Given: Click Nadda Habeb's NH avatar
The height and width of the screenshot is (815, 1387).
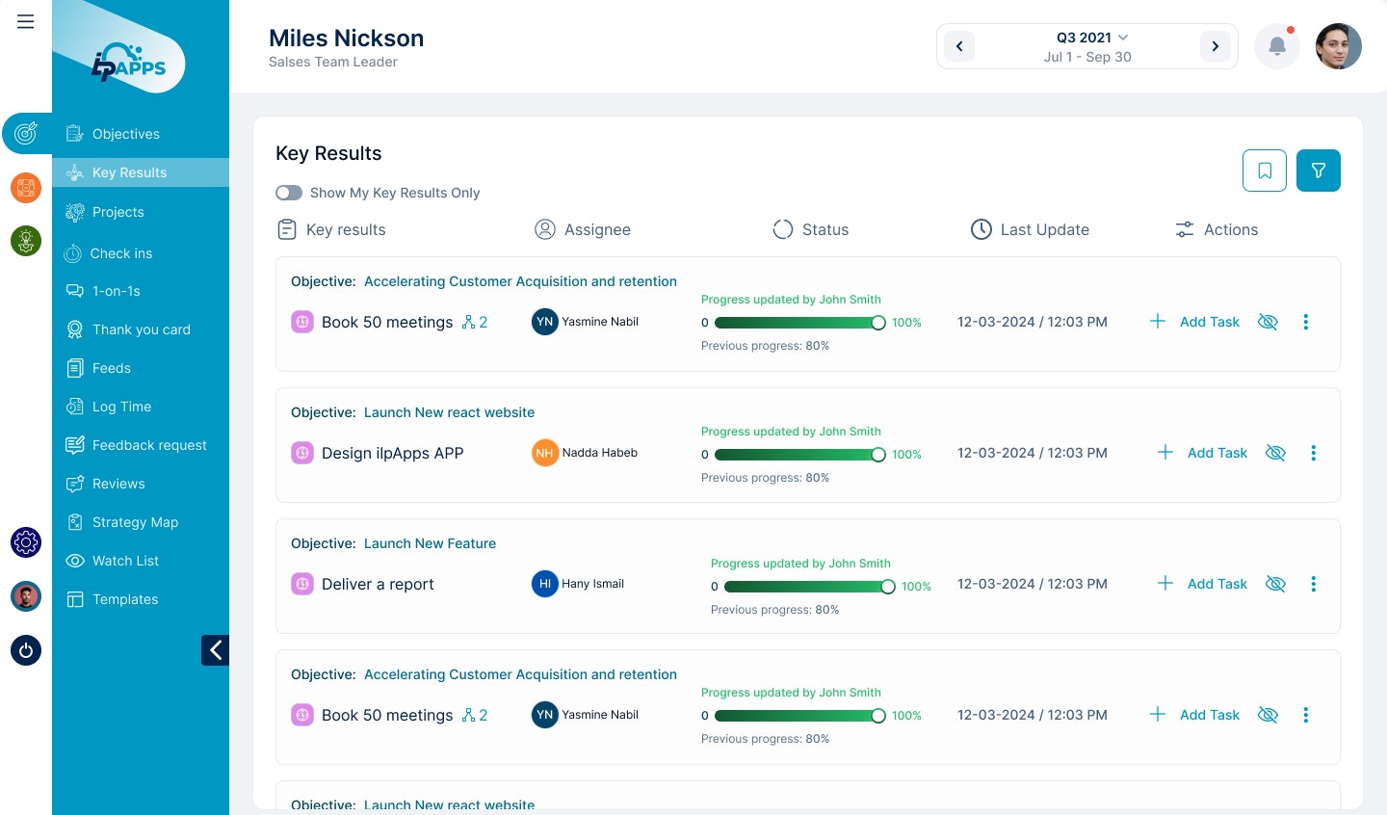Looking at the screenshot, I should click(x=545, y=453).
